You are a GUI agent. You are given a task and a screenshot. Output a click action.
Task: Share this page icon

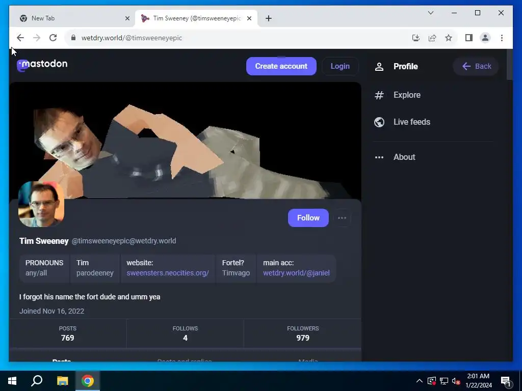(432, 38)
